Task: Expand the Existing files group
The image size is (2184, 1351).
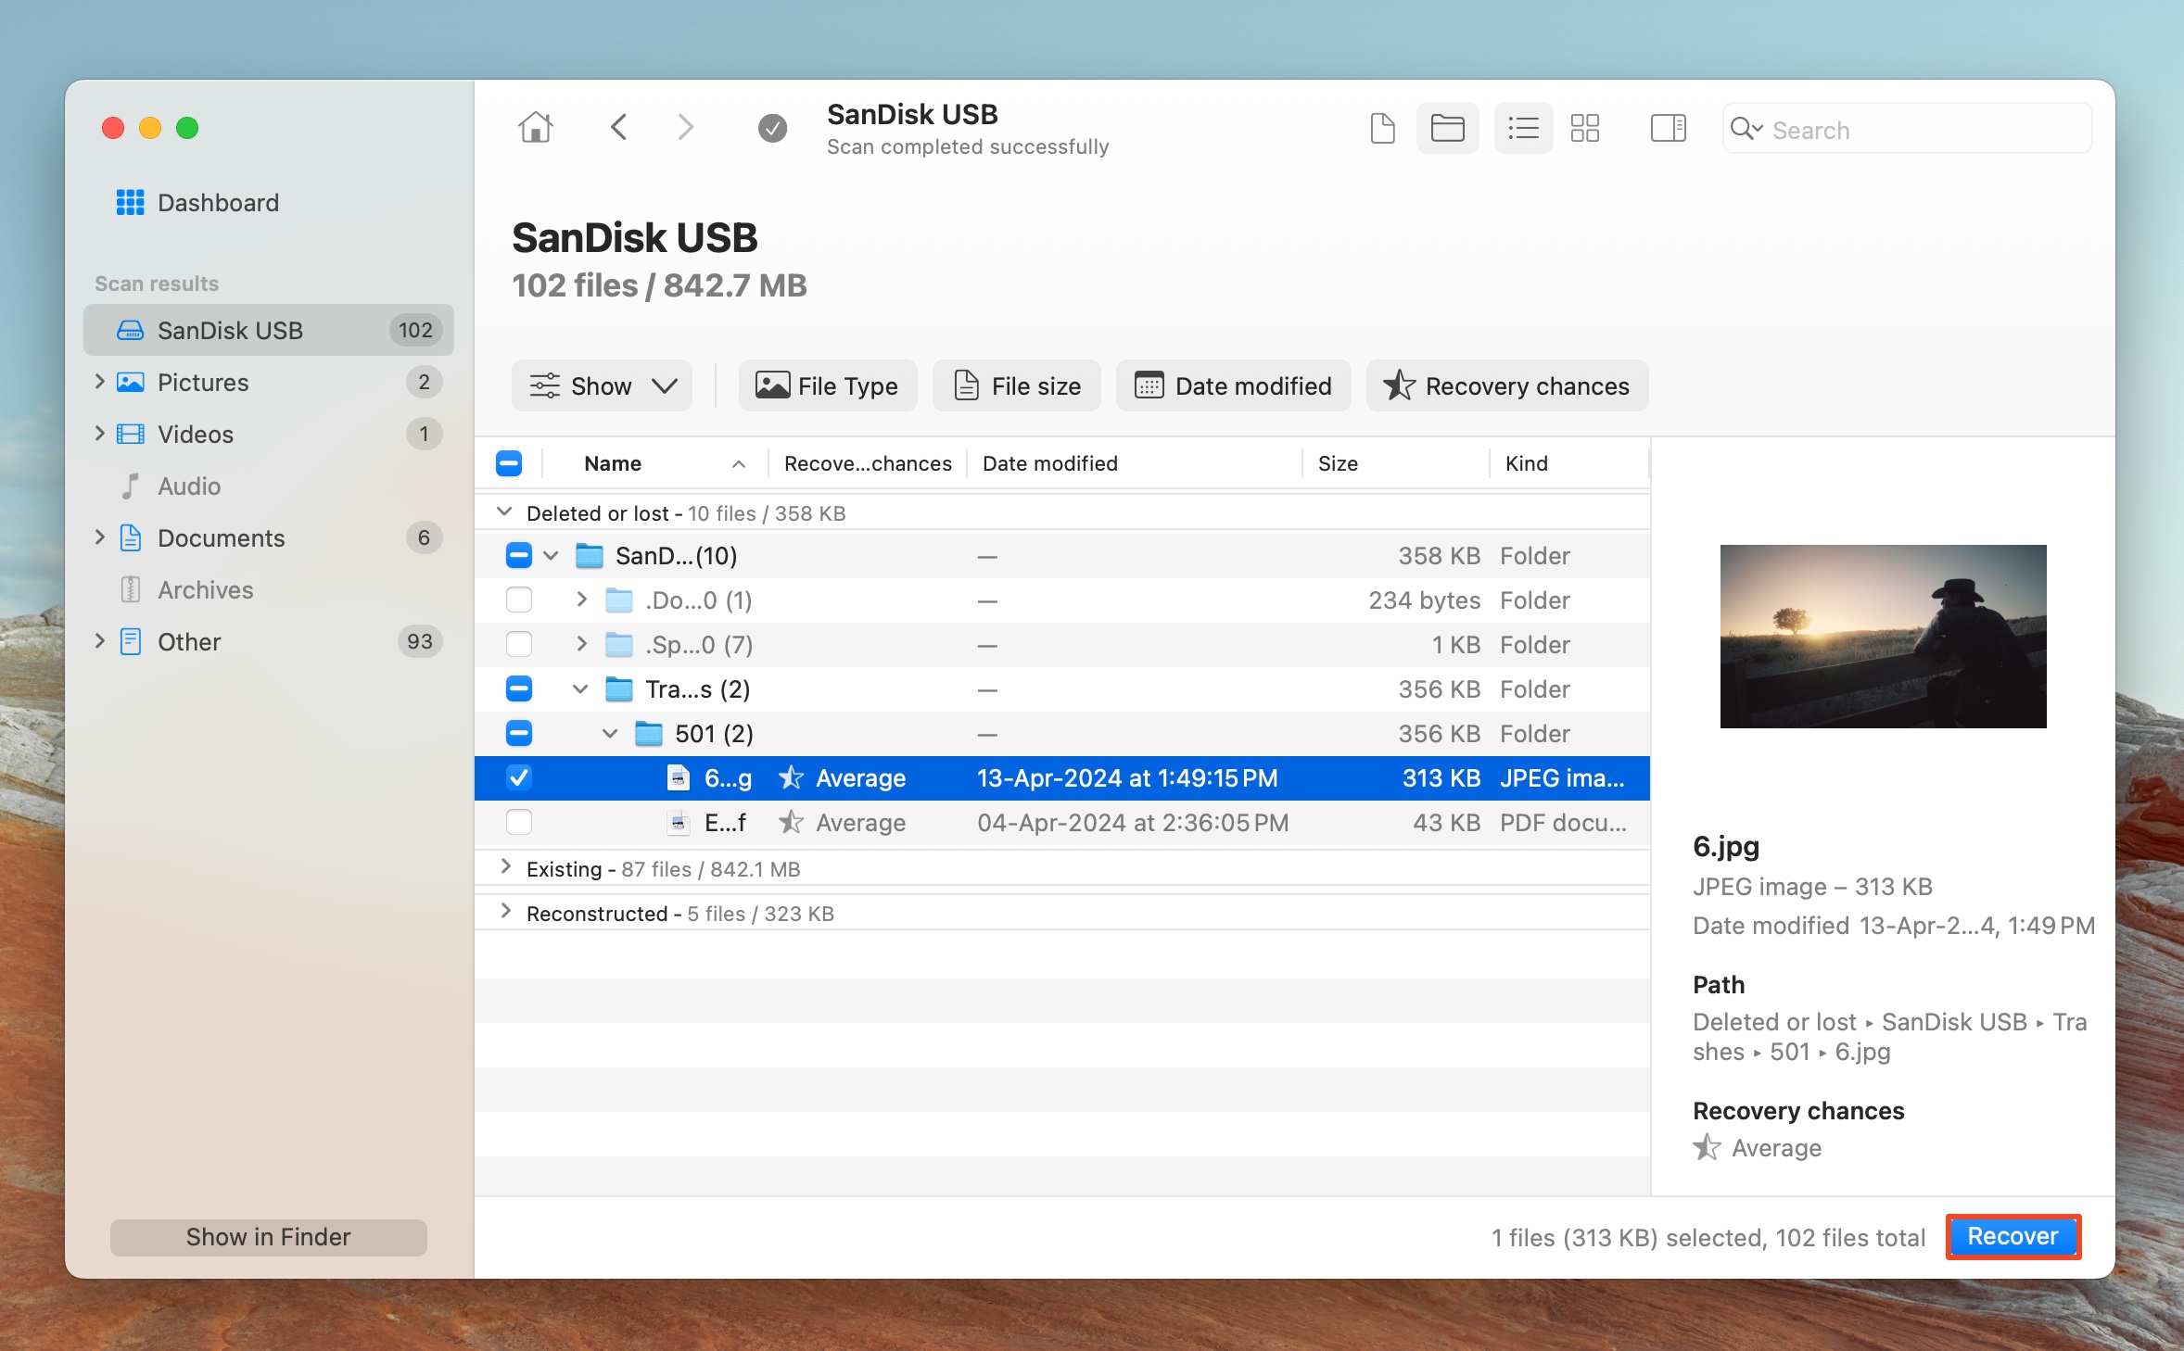Action: pos(505,867)
